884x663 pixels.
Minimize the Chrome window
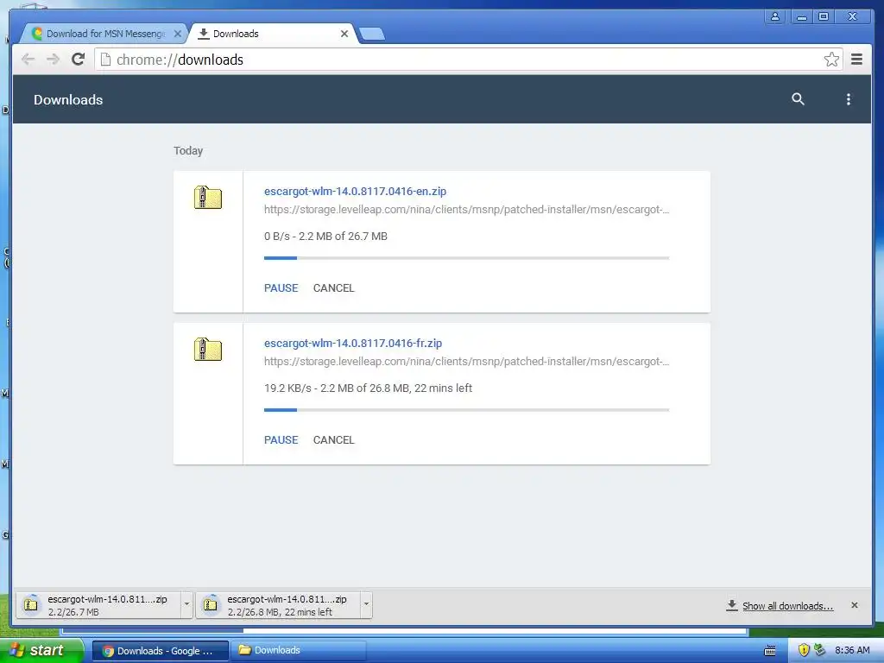[801, 17]
